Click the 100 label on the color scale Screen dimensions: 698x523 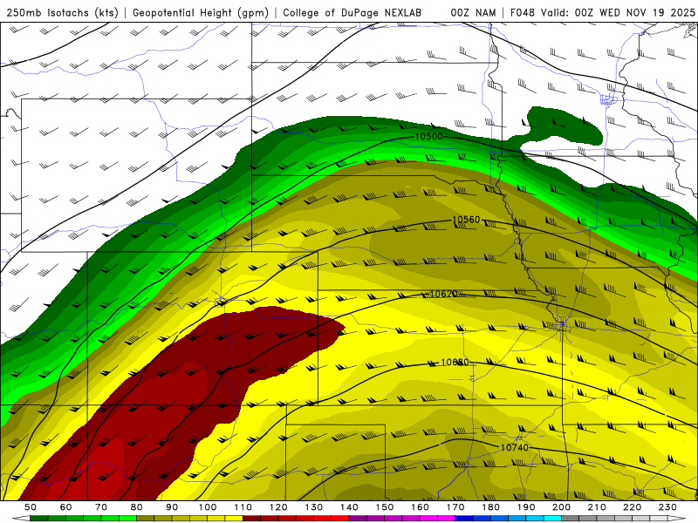pyautogui.click(x=208, y=507)
